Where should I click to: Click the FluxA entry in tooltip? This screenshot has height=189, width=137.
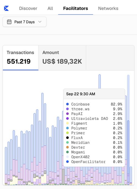94,138
